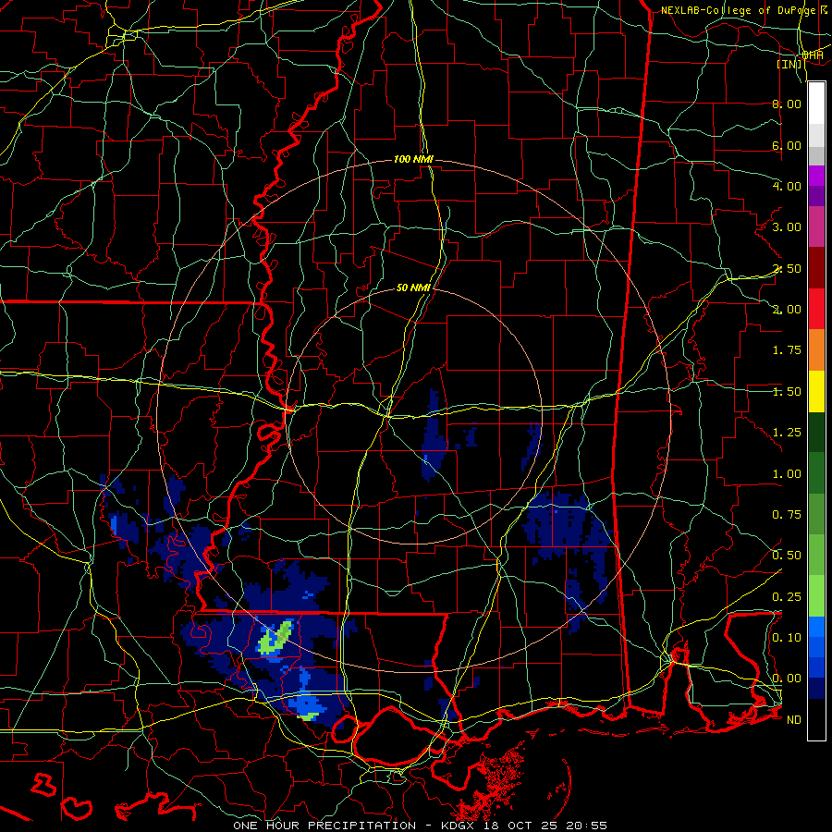Select the 4.00 legend value
This screenshot has width=832, height=832.
(787, 186)
